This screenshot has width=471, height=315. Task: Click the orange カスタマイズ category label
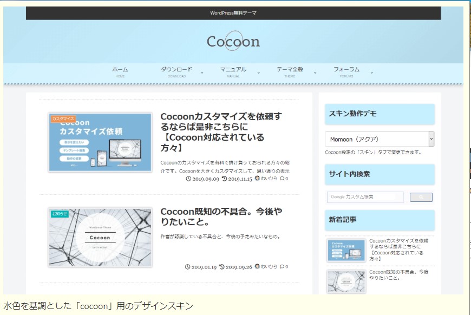click(63, 119)
